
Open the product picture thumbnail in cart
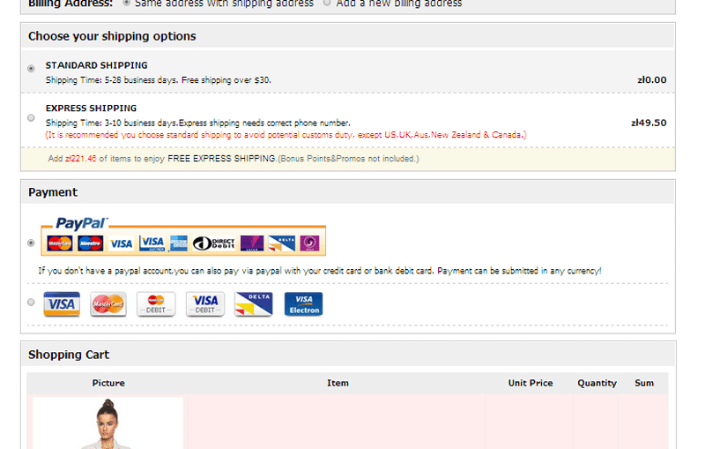click(x=108, y=423)
